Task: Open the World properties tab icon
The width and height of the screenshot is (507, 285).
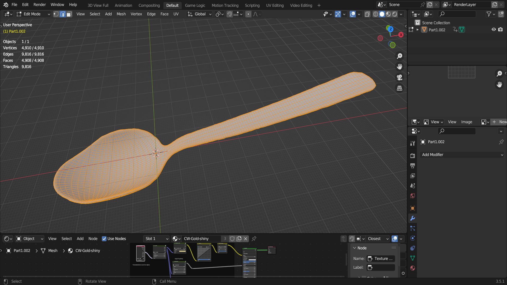Action: 412,196
